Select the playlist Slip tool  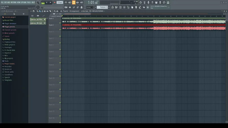point(47,11)
